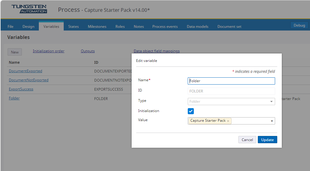The width and height of the screenshot is (310, 171).
Task: Open the DocumentExported variable link
Action: 25,71
